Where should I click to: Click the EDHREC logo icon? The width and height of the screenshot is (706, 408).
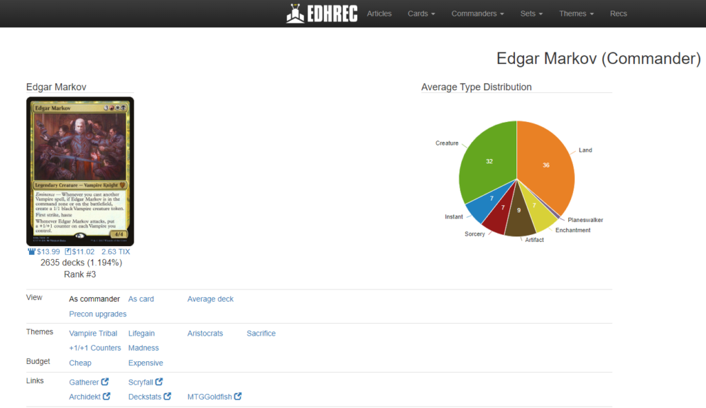pos(295,14)
